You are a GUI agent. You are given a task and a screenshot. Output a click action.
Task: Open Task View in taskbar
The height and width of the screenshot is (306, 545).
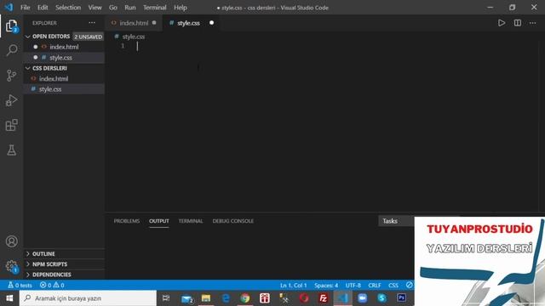166,298
